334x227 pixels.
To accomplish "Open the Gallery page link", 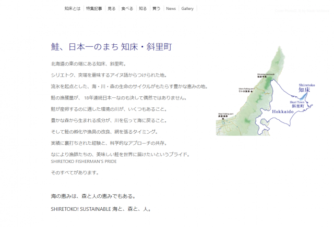I will [x=187, y=9].
